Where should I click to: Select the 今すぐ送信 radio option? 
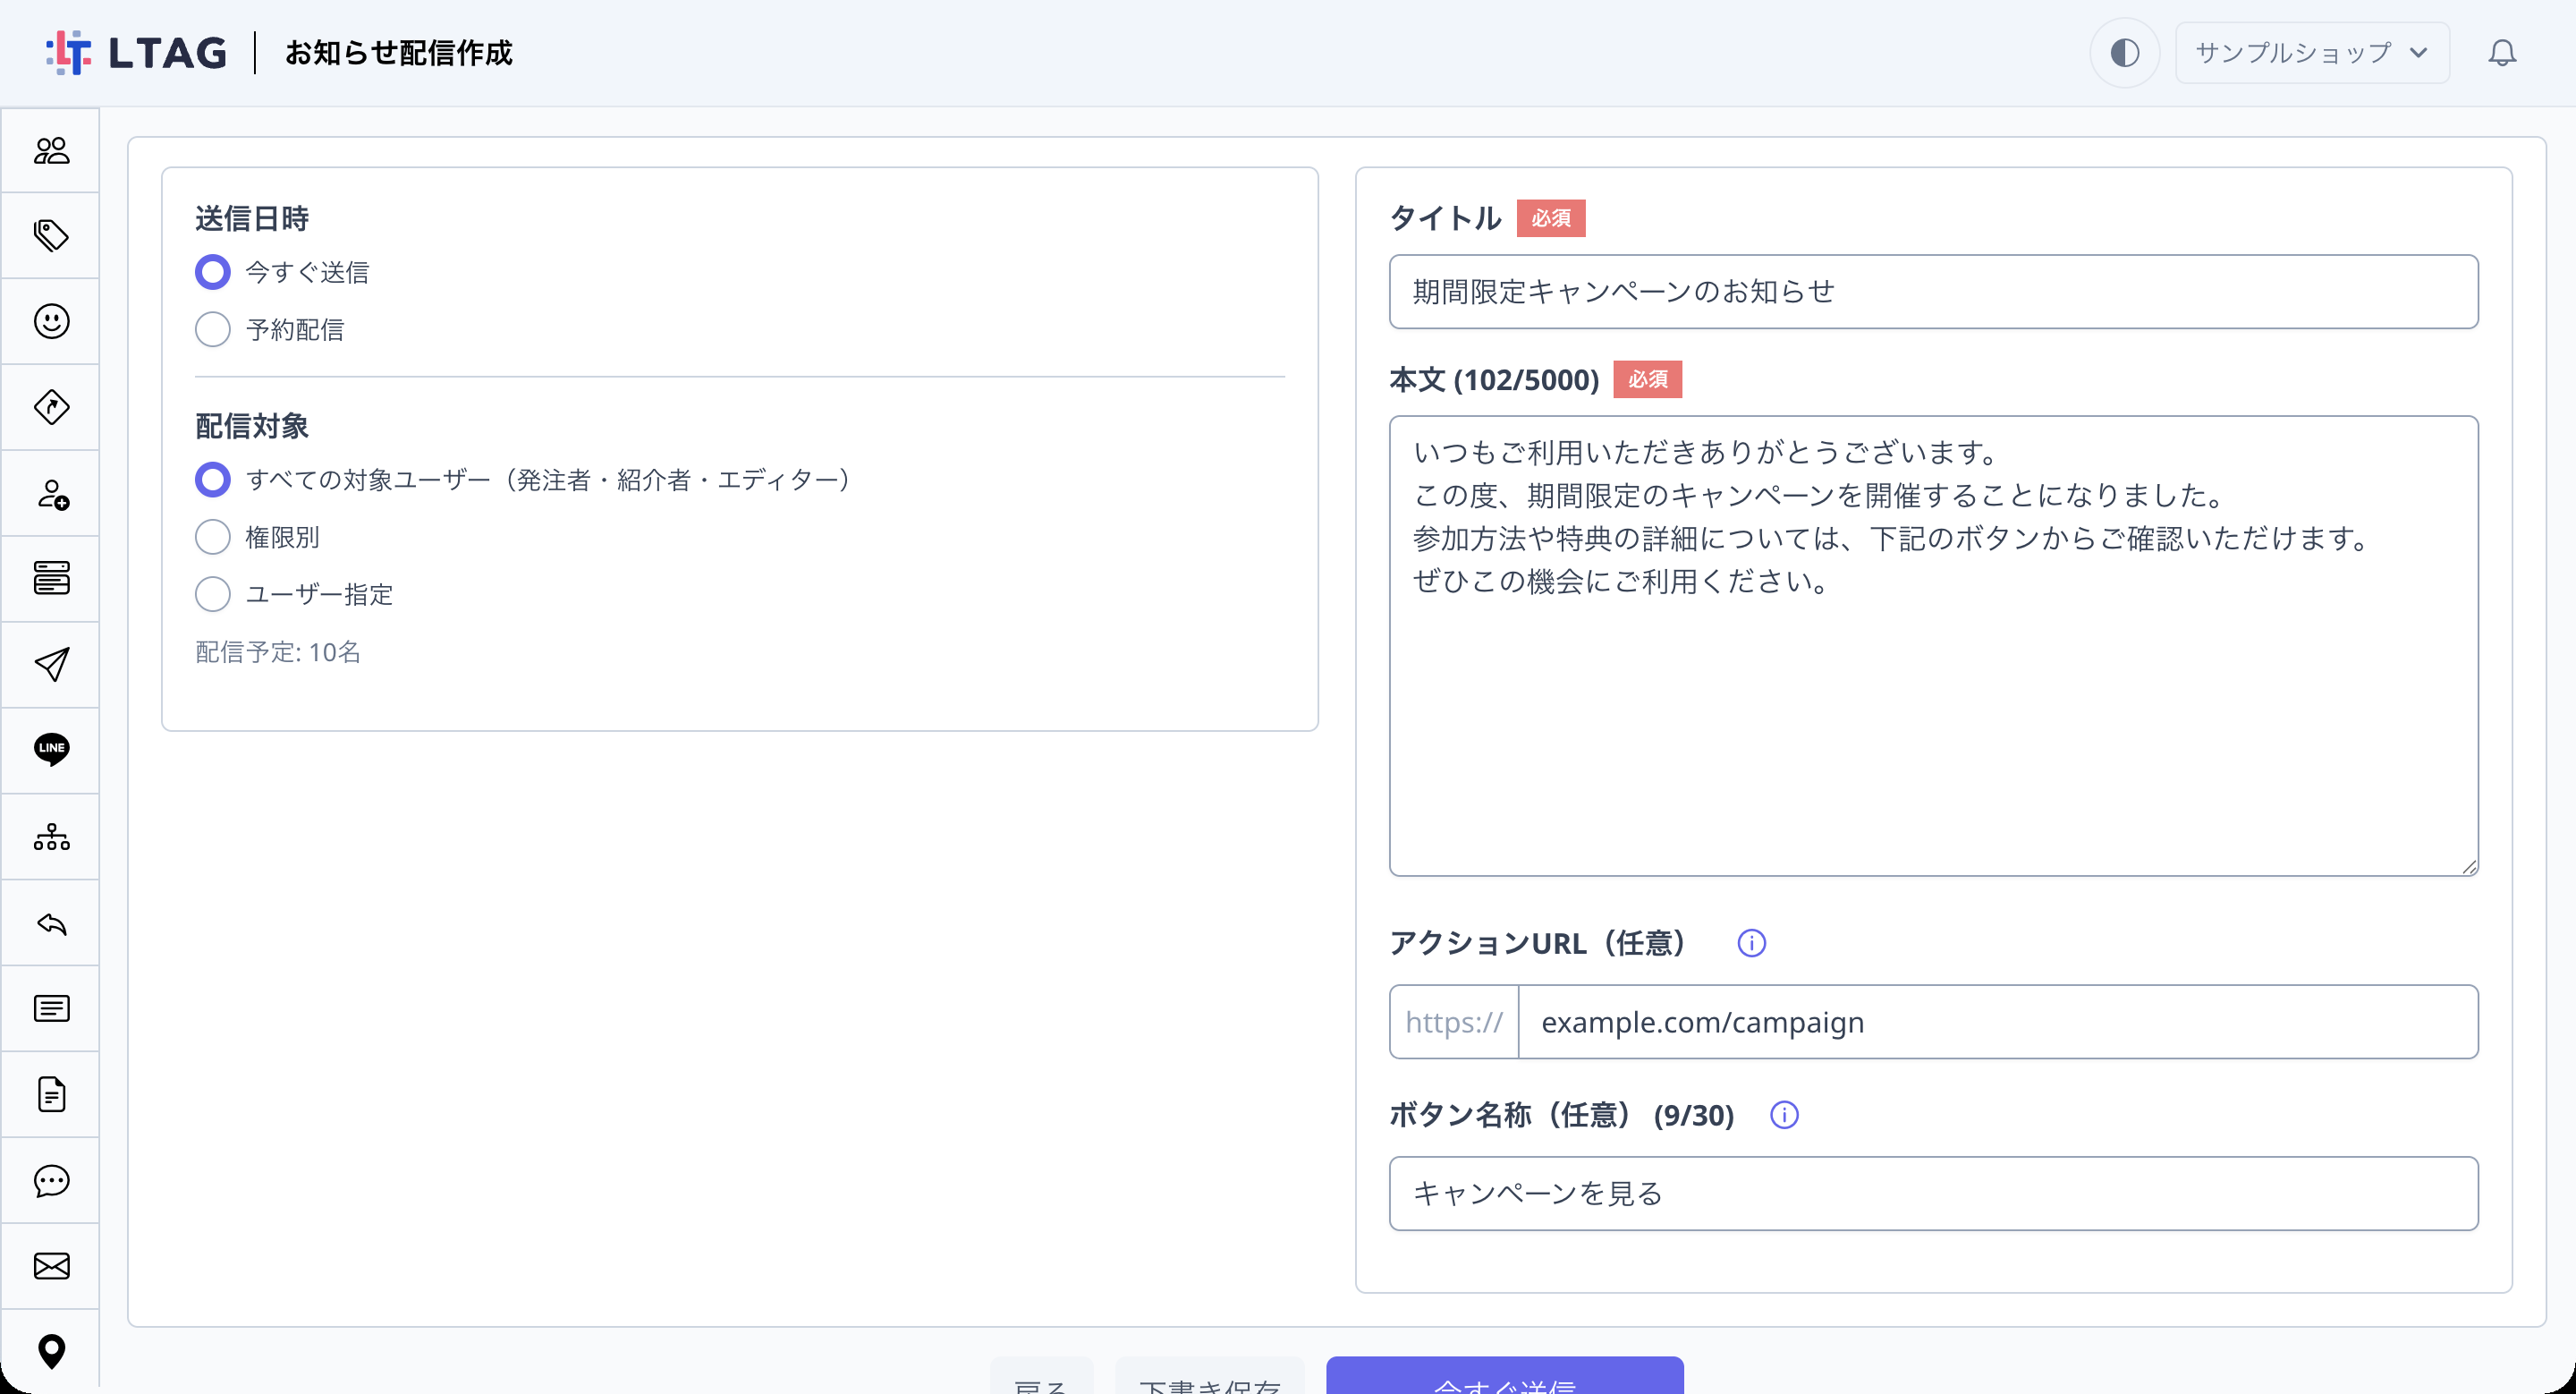[212, 272]
